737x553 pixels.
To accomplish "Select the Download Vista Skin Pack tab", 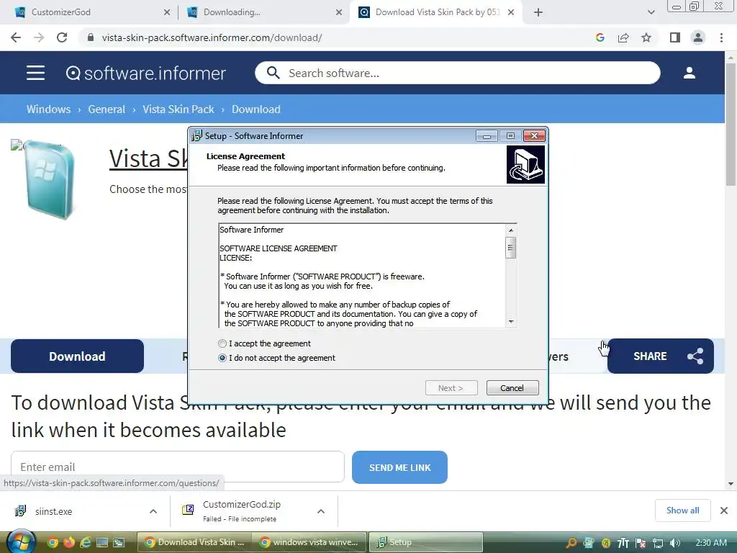I will [x=437, y=12].
